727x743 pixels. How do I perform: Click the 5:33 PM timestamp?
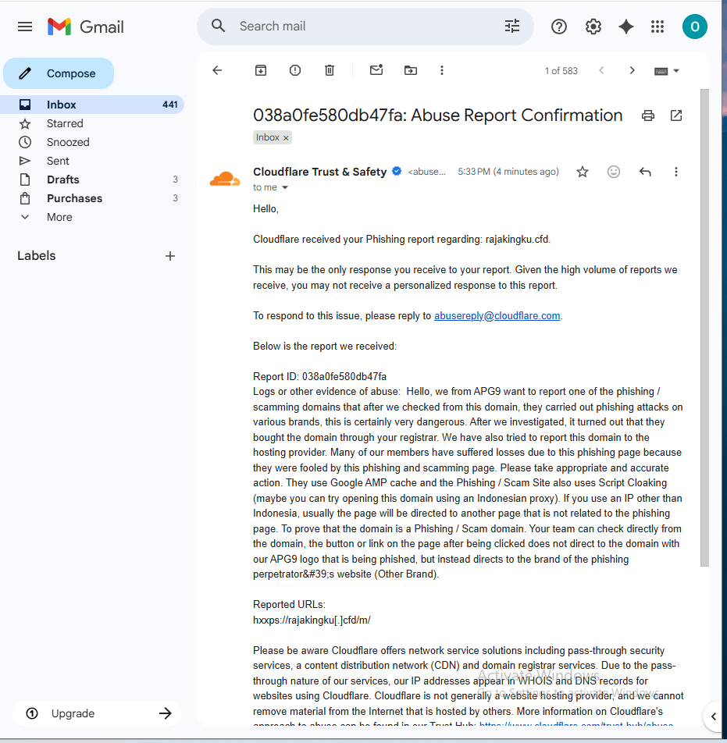tap(508, 172)
